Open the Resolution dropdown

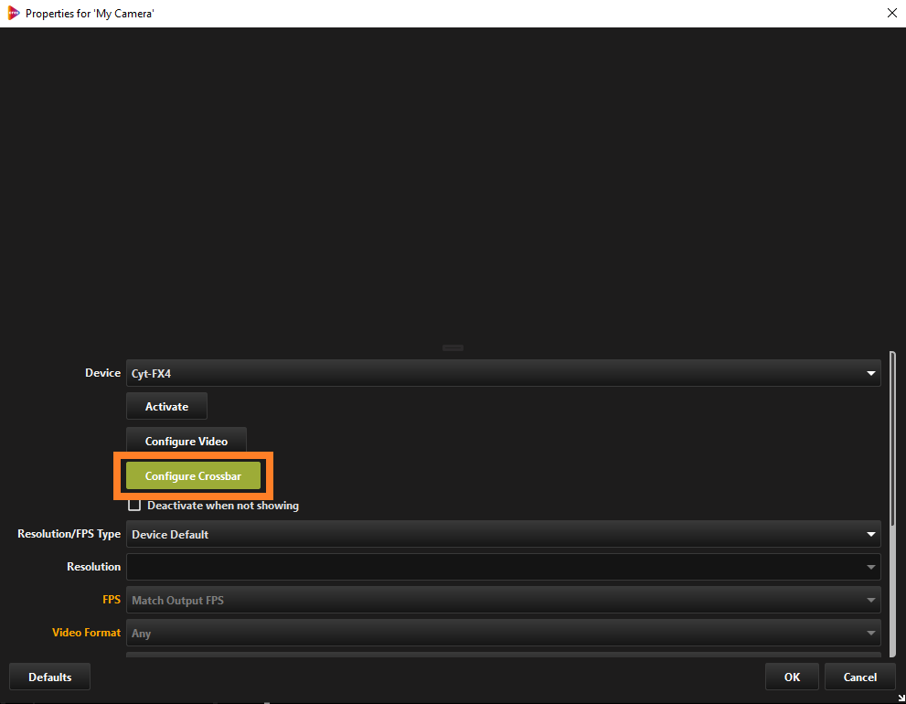coord(503,567)
